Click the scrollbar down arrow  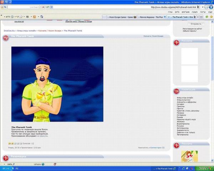pyautogui.click(x=212, y=160)
